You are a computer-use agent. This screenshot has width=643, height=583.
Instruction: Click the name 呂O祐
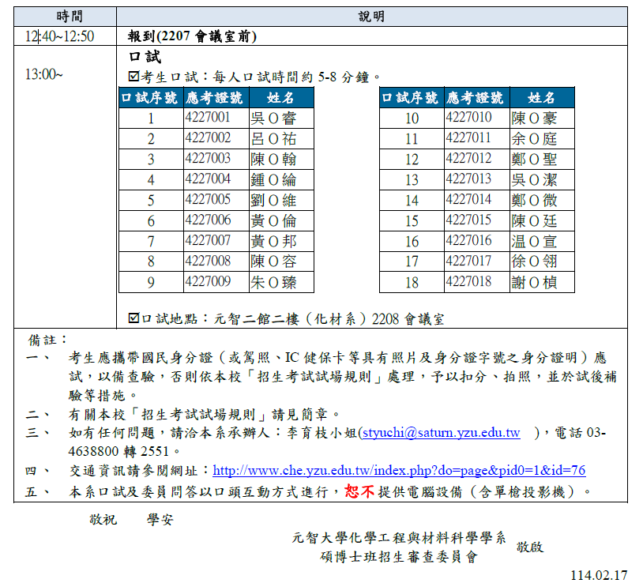(x=273, y=139)
